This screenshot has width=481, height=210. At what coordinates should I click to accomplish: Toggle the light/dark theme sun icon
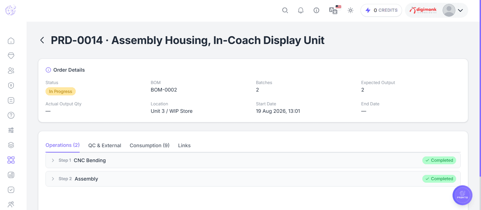click(351, 10)
